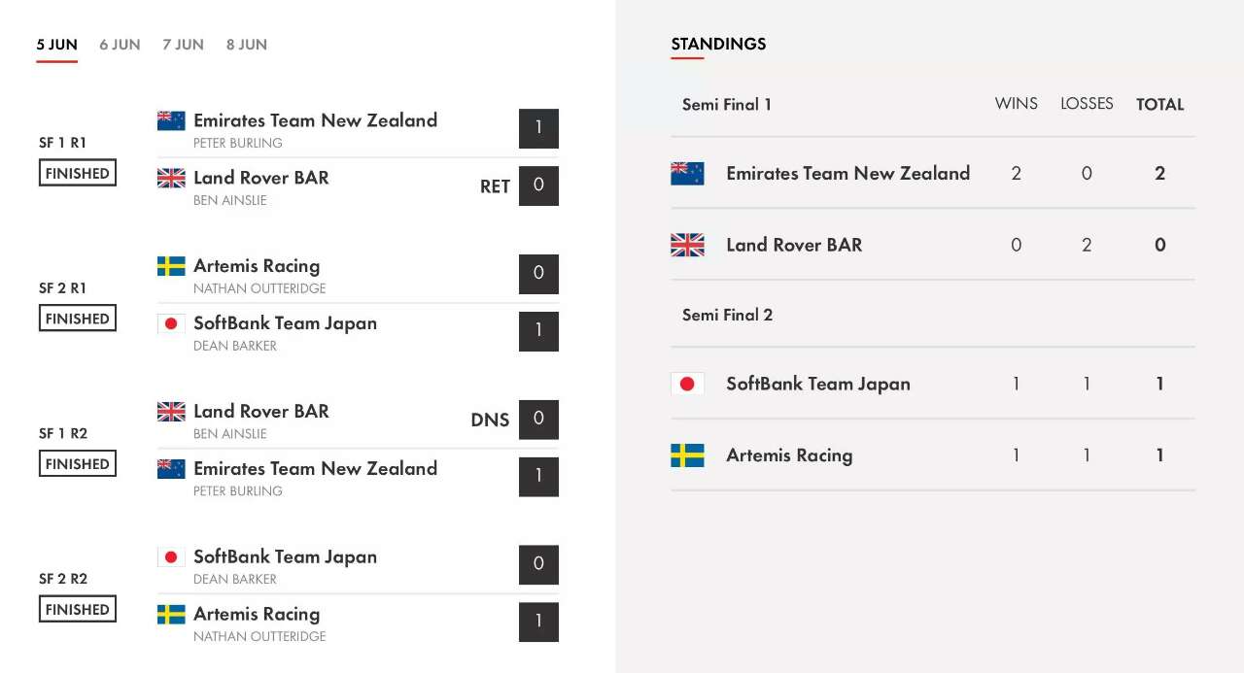Click Japan flag in SF 2 R1 match
1244x673 pixels.
[x=171, y=323]
